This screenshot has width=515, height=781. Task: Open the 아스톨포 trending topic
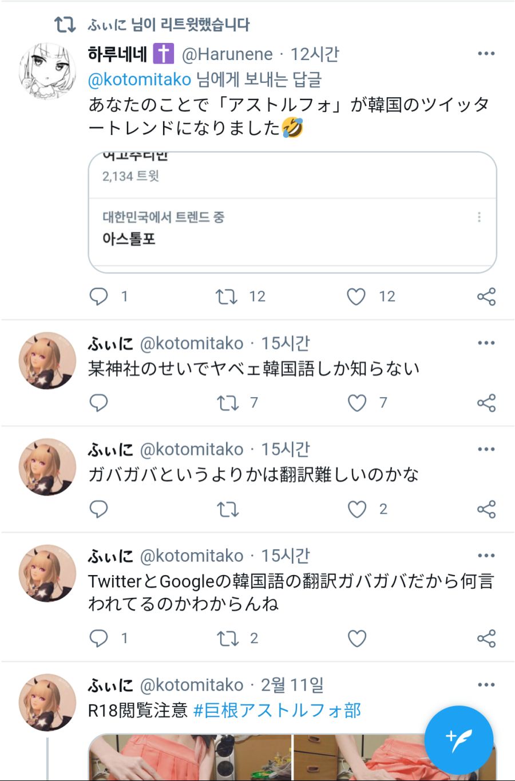click(129, 239)
